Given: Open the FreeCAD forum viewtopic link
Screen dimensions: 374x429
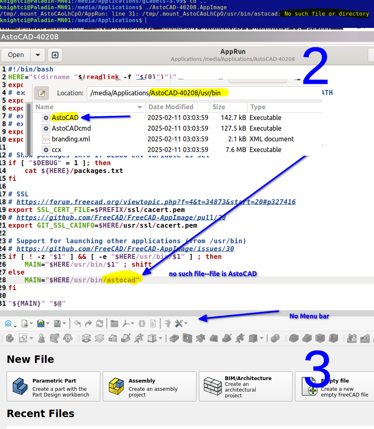Looking at the screenshot, I should [x=156, y=202].
